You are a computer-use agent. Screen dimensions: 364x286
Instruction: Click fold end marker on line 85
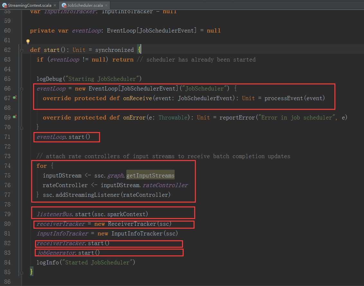22,272
